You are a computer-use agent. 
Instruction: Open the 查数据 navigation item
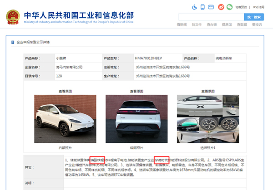[242, 24]
